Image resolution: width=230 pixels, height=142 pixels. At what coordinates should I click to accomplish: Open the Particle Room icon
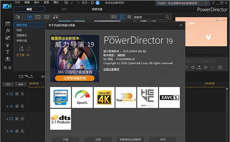point(8,45)
